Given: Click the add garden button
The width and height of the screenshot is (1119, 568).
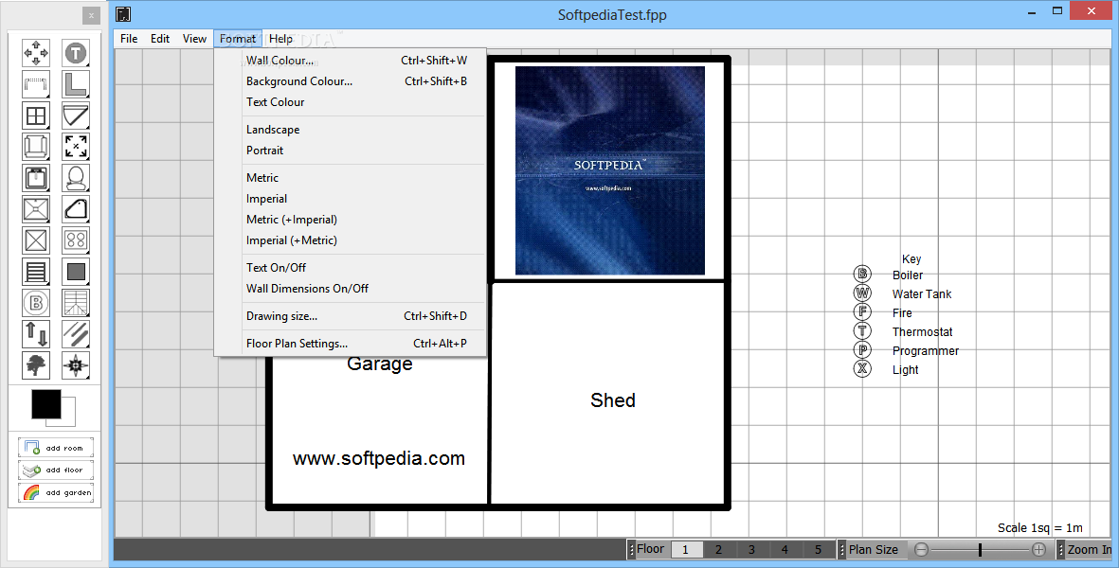Looking at the screenshot, I should (x=56, y=492).
